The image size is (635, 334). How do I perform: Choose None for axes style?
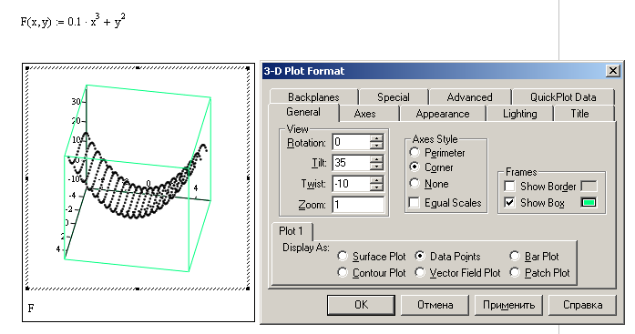click(415, 183)
